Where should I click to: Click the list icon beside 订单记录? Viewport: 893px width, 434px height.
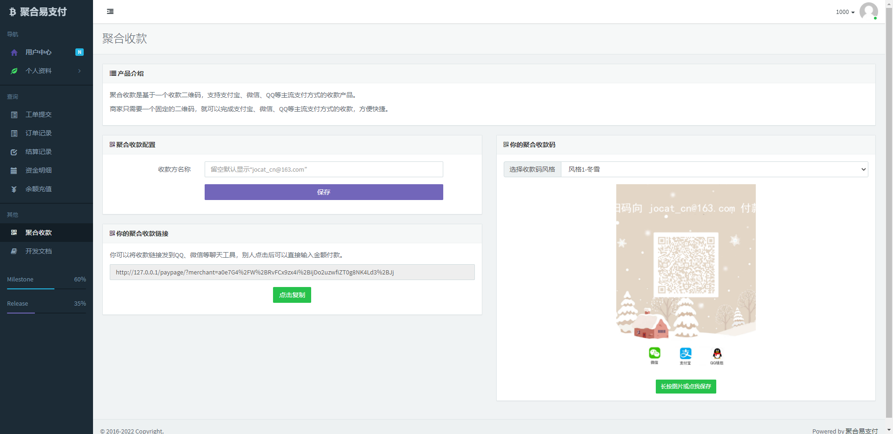pos(14,134)
